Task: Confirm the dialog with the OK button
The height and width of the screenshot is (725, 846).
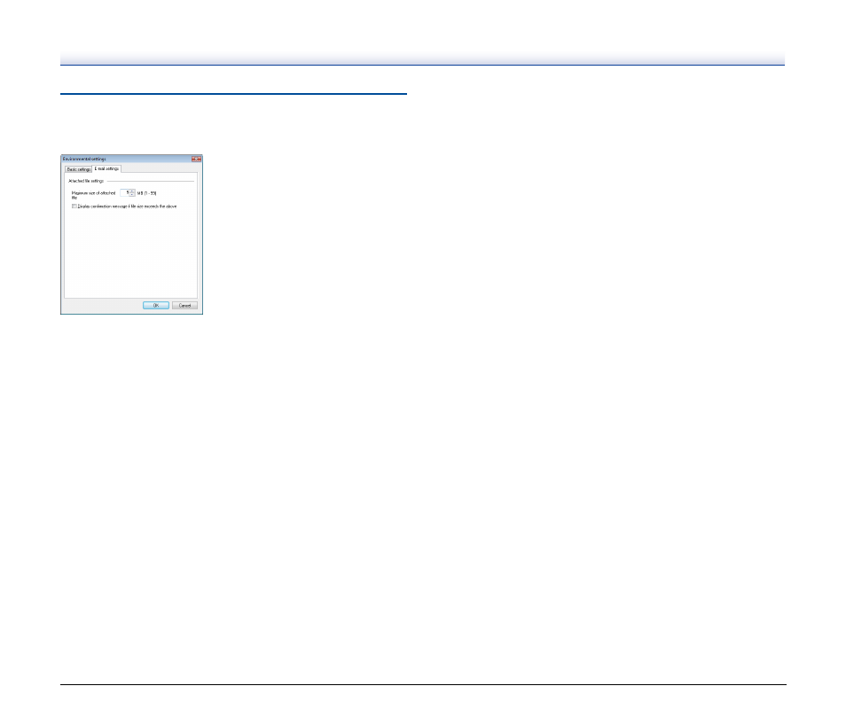Action: [x=156, y=305]
